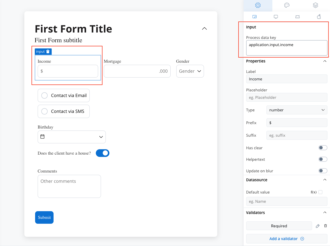Click the Submit button
Viewport: 330px width, 246px height.
(x=44, y=217)
